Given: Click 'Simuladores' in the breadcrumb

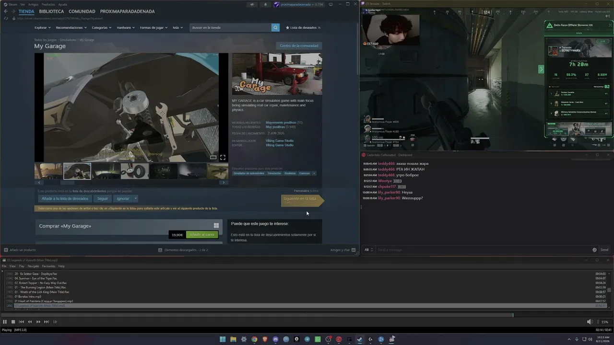Looking at the screenshot, I should 68,40.
